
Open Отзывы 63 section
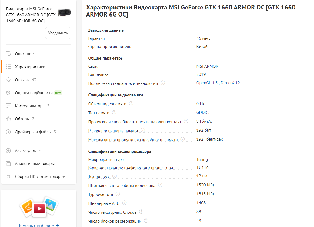(26, 80)
